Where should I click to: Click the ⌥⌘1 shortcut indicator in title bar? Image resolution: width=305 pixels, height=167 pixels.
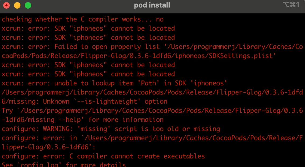291,5
